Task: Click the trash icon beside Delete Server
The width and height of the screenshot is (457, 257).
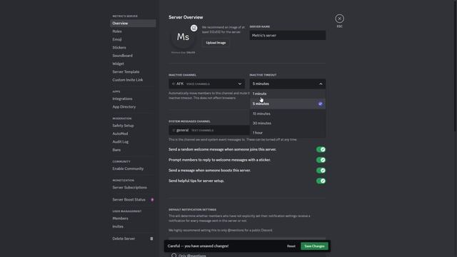Action: 151,238
